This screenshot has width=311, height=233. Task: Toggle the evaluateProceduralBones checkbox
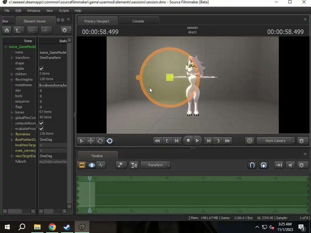pyautogui.click(x=41, y=129)
